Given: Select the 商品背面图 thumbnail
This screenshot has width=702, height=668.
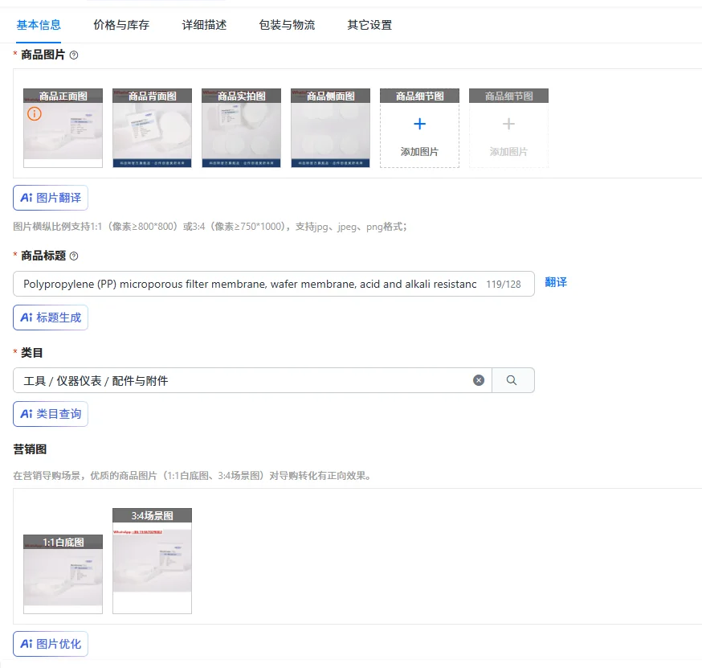Looking at the screenshot, I should (153, 128).
